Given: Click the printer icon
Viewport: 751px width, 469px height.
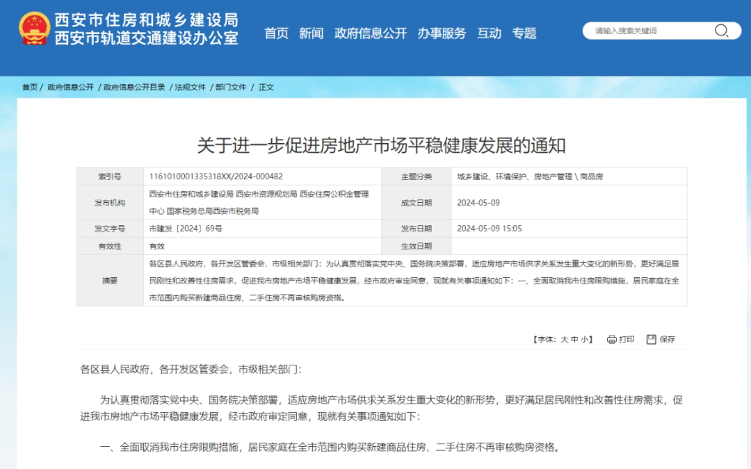Looking at the screenshot, I should (611, 340).
